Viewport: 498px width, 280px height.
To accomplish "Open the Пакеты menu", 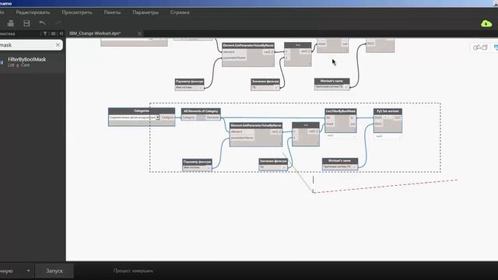I will (x=112, y=12).
